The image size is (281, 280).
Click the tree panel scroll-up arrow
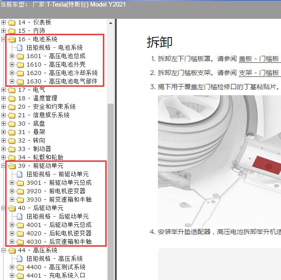[111, 23]
